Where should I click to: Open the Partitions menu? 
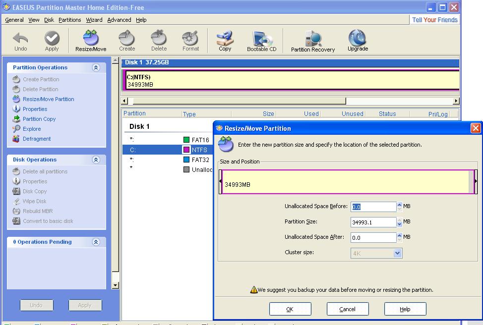click(69, 20)
